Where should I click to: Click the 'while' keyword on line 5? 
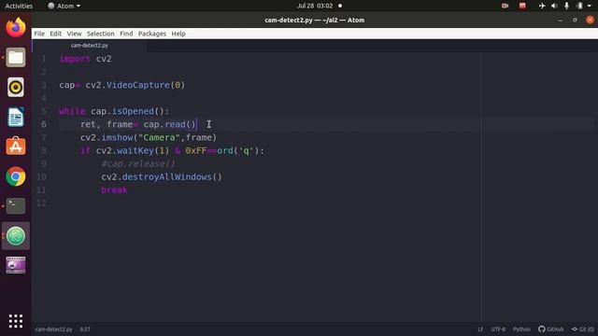tap(72, 111)
